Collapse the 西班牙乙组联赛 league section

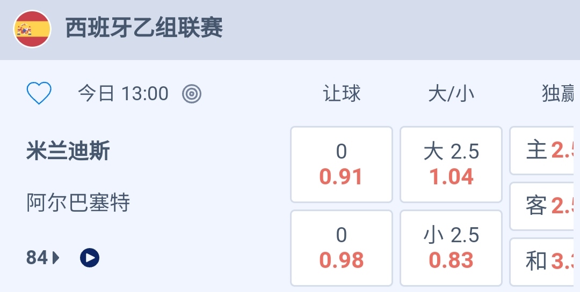click(x=144, y=28)
